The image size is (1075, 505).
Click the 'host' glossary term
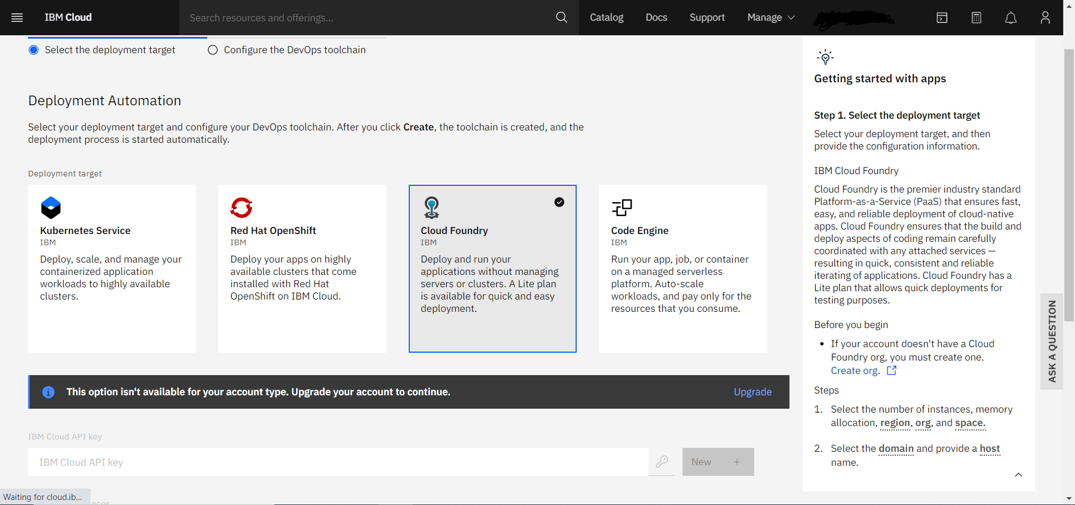tap(990, 448)
